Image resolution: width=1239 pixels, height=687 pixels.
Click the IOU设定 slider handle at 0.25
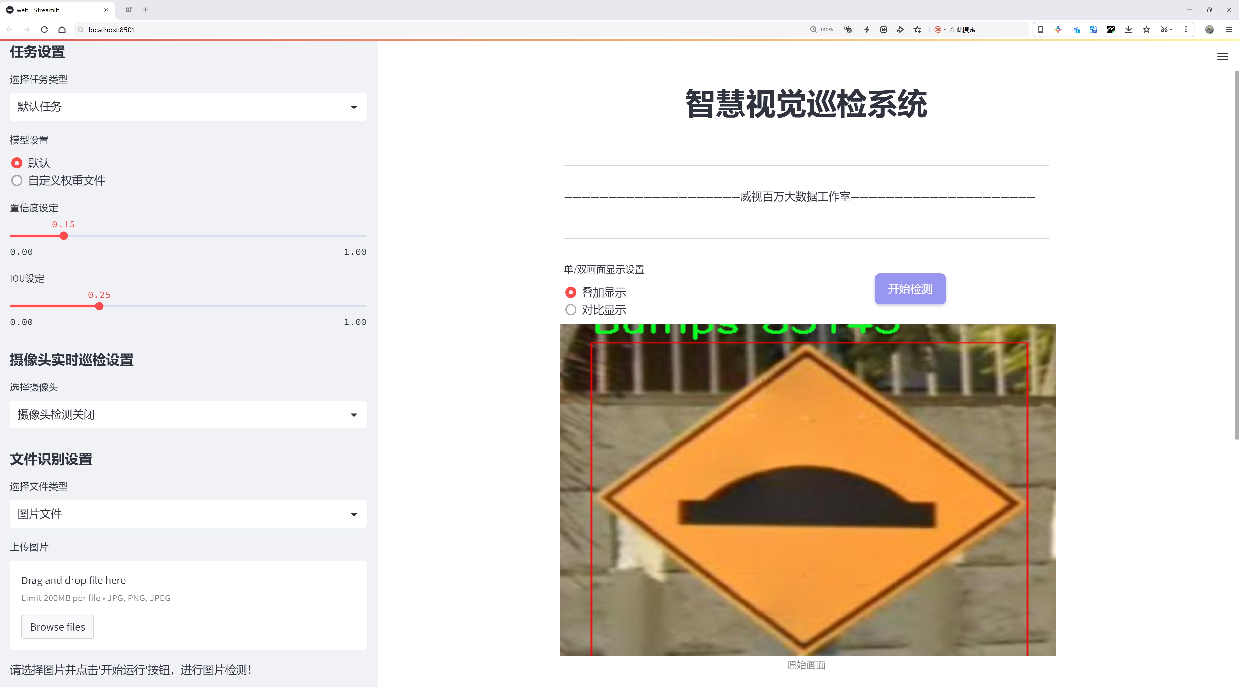tap(99, 306)
